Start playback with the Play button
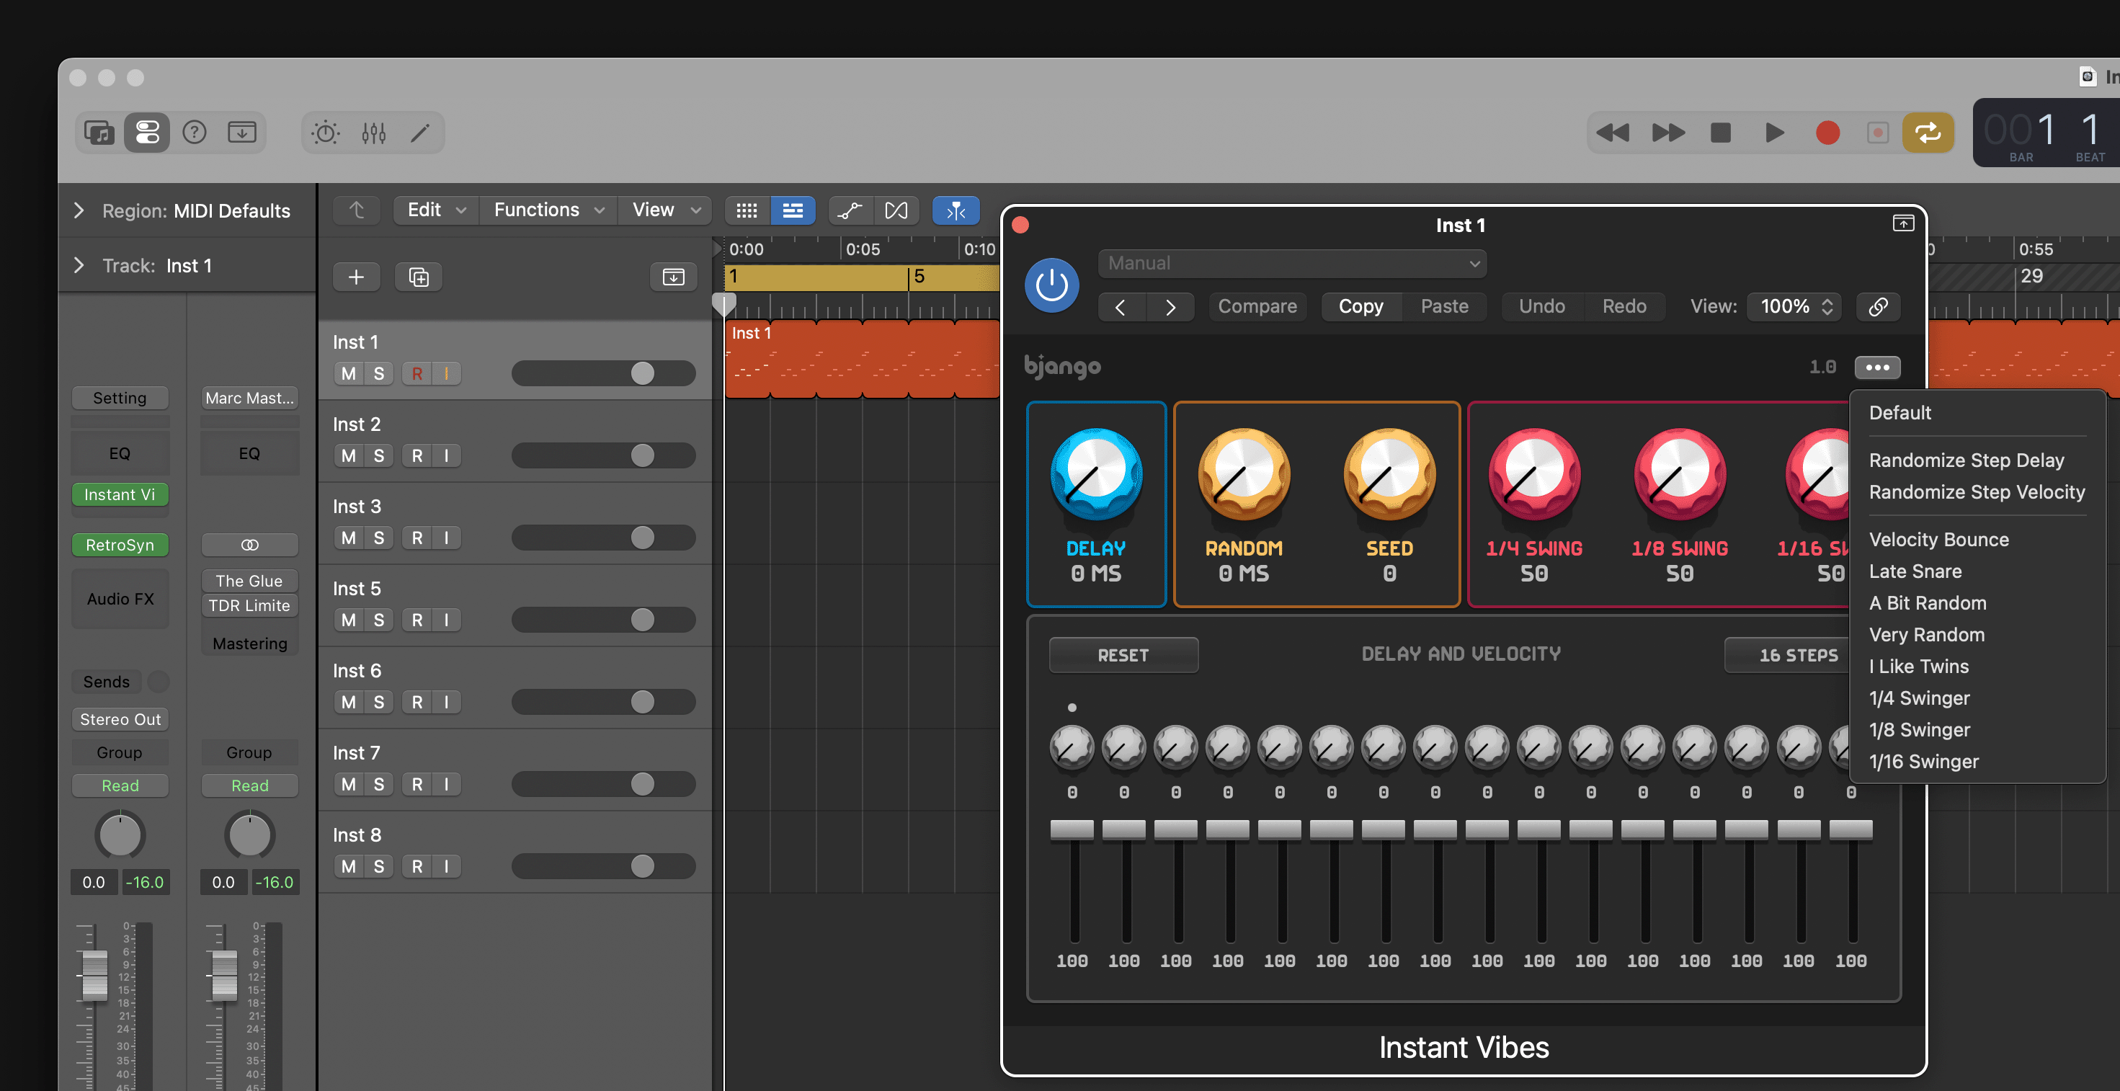The height and width of the screenshot is (1091, 2120). (1774, 133)
